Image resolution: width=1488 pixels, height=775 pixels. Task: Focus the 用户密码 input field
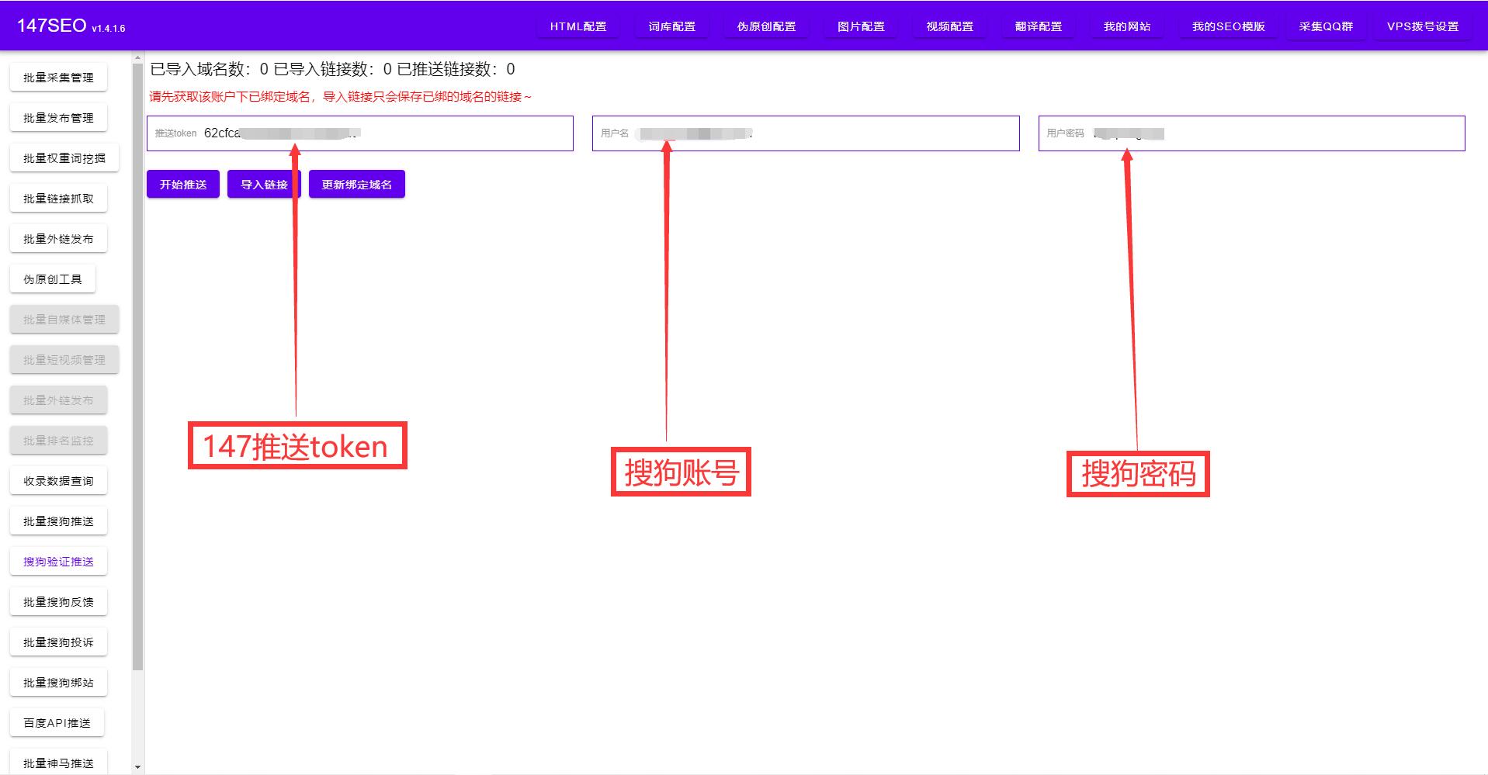(1251, 133)
